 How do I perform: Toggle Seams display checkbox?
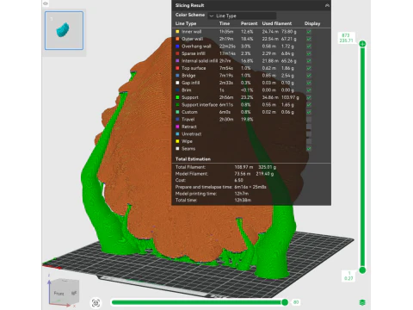click(x=309, y=149)
